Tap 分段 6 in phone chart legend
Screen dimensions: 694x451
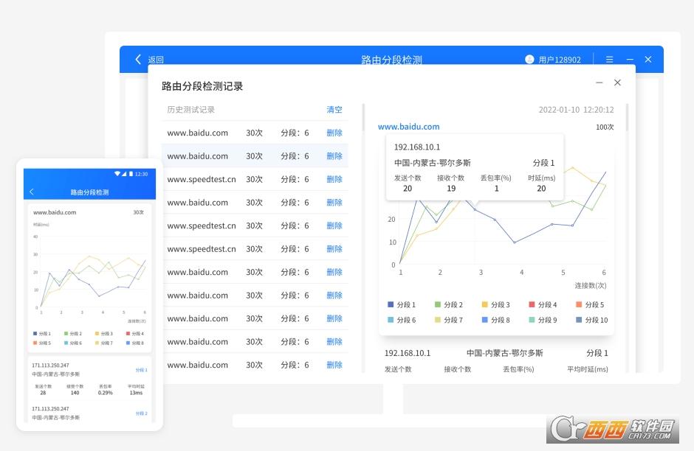[x=73, y=343]
